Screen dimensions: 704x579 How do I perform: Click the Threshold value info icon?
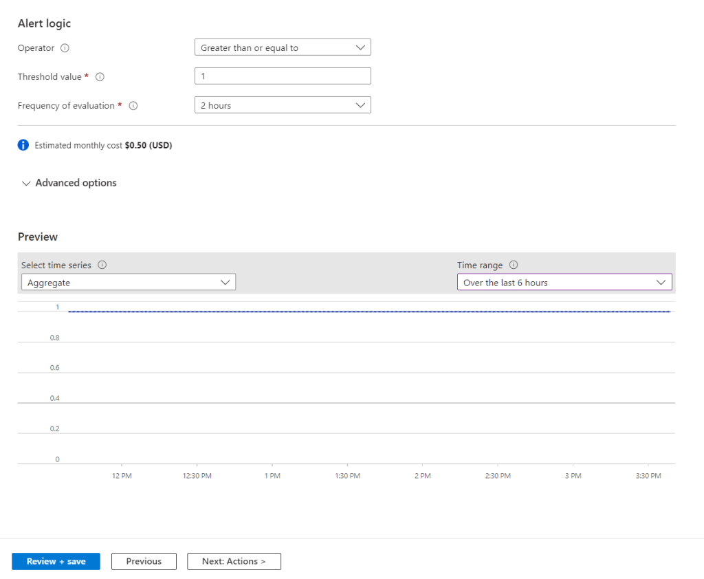(x=100, y=77)
